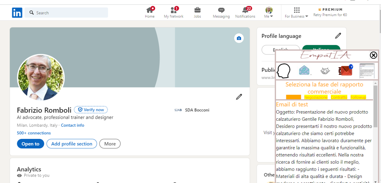Close the EmpatIA panel
381x183 pixels.
[373, 55]
